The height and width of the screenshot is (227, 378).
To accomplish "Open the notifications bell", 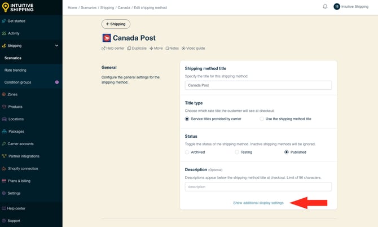I will (x=325, y=7).
